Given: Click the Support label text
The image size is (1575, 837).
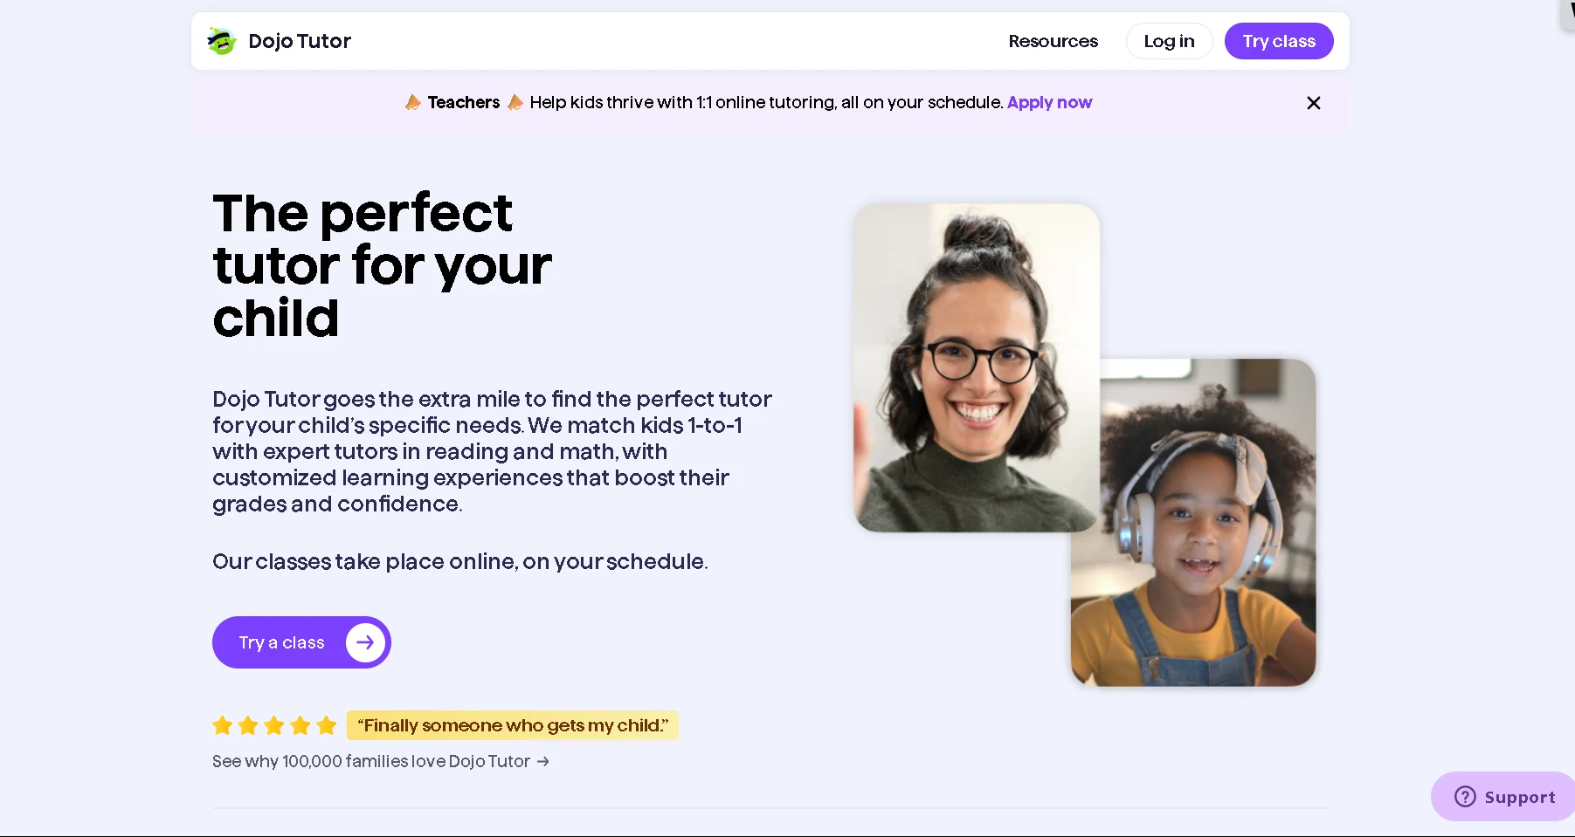Looking at the screenshot, I should click(1520, 797).
